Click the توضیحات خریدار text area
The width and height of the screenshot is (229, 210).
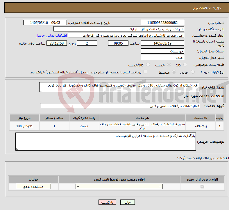[x=105, y=142]
